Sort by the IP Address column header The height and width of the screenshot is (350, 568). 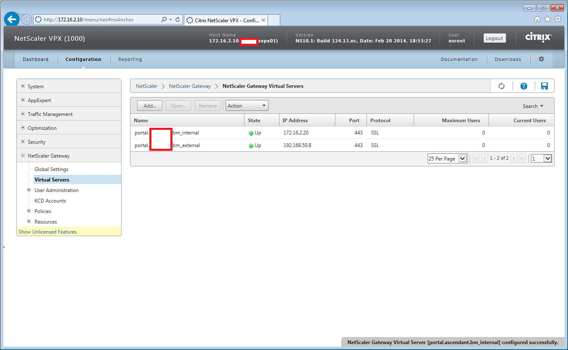click(307, 120)
